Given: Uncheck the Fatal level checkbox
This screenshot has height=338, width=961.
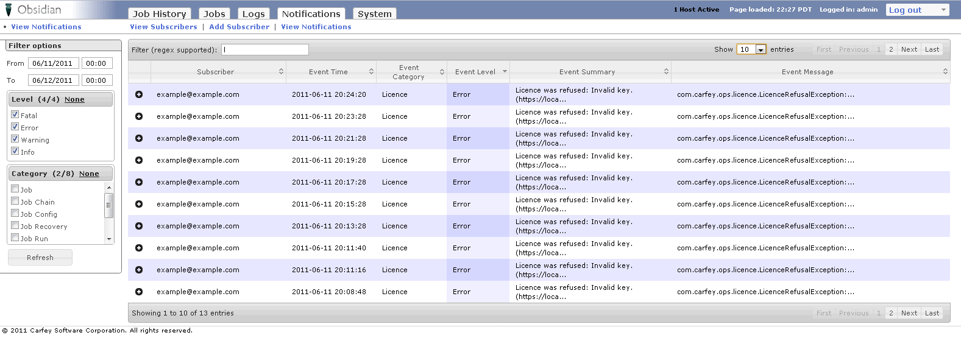Looking at the screenshot, I should (15, 114).
